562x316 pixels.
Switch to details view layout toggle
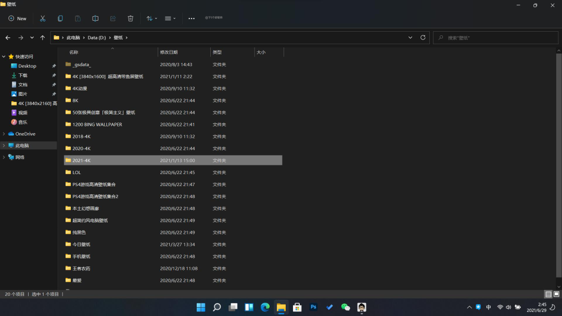point(548,294)
